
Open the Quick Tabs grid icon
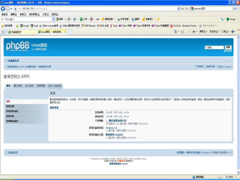[x=3, y=32]
